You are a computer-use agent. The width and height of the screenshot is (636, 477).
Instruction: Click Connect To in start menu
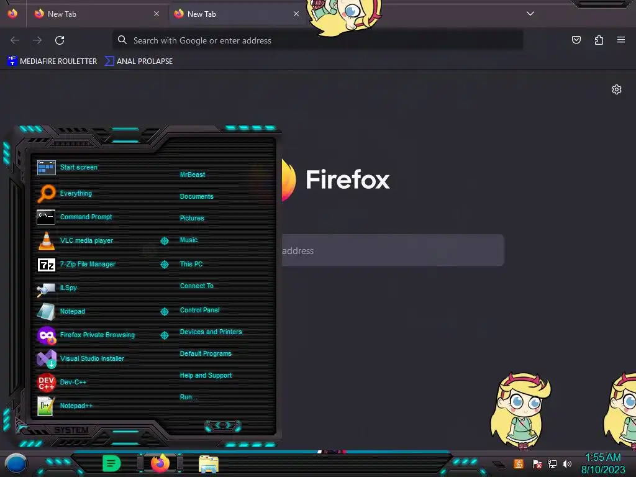[x=196, y=286]
